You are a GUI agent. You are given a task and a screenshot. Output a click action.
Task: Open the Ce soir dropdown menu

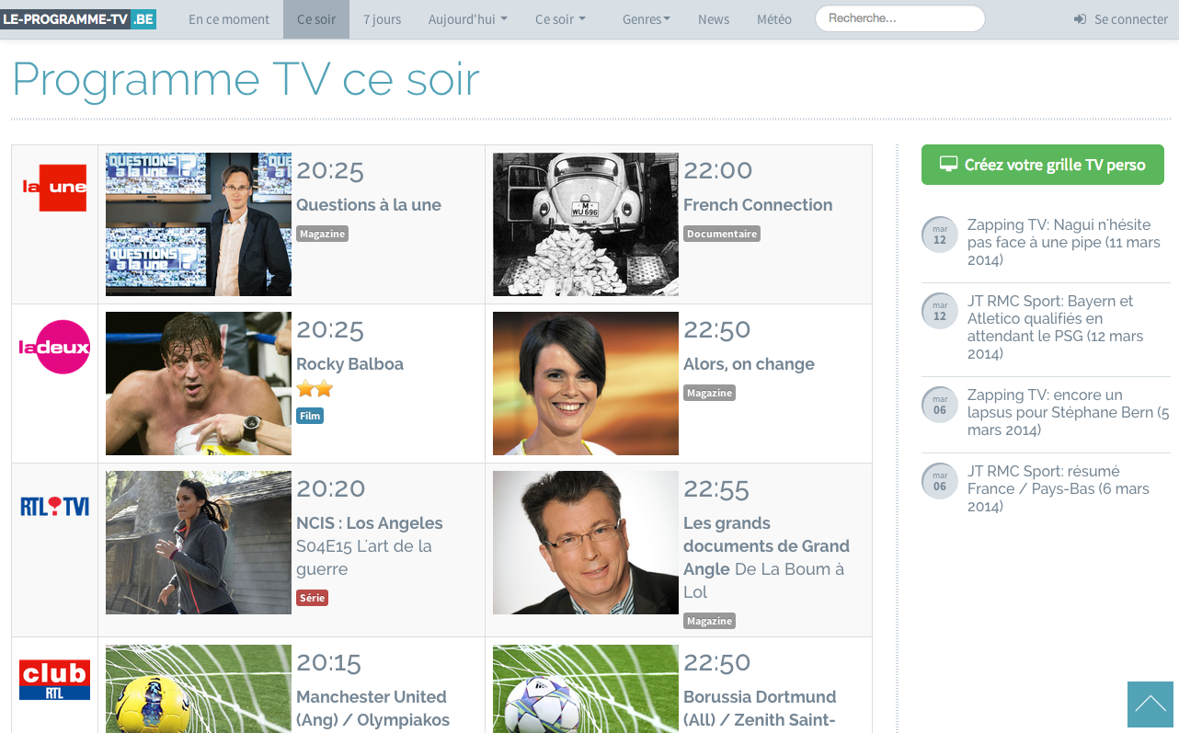(x=560, y=19)
